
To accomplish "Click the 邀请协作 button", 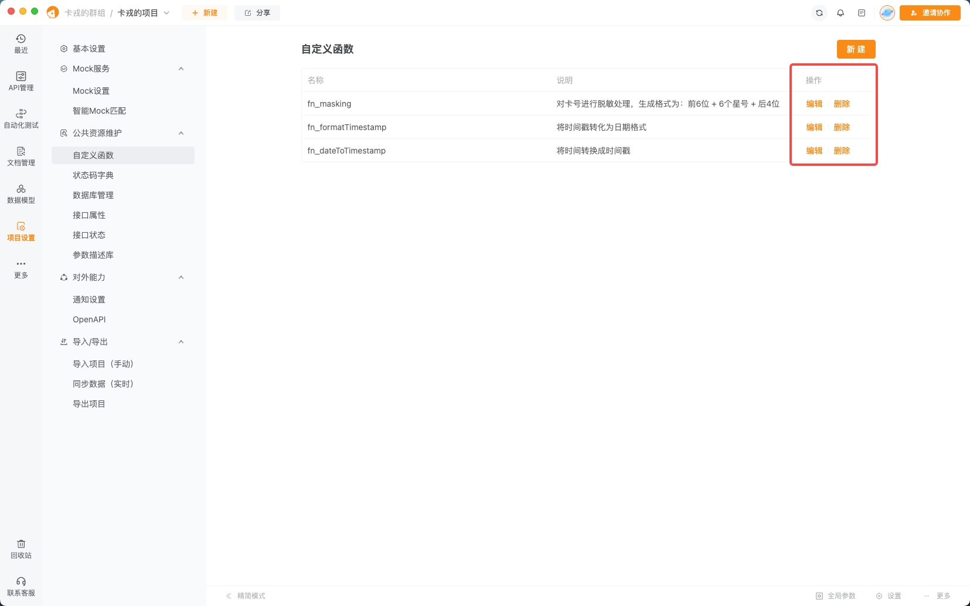I will coord(930,13).
